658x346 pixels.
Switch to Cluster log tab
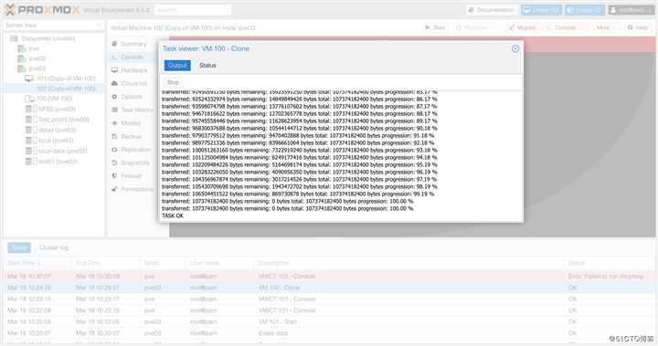coord(54,247)
